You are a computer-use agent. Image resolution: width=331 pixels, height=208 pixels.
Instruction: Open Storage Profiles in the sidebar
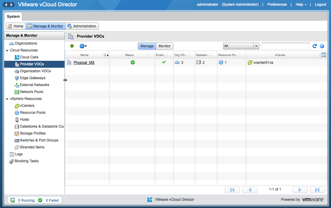pos(33,133)
